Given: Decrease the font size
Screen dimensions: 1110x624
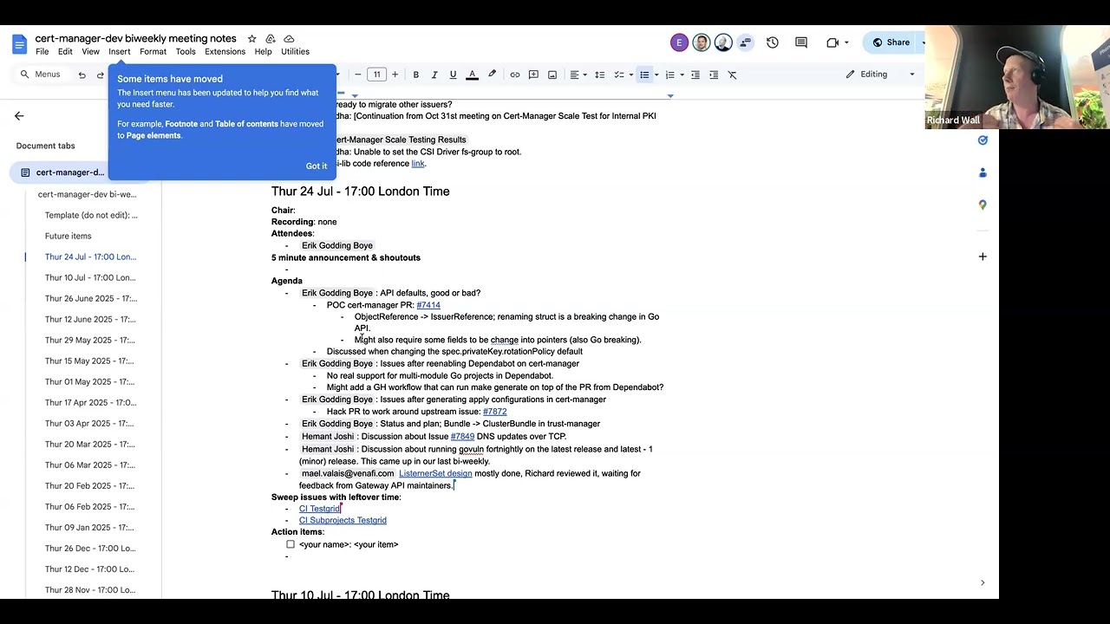Looking at the screenshot, I should coord(357,75).
